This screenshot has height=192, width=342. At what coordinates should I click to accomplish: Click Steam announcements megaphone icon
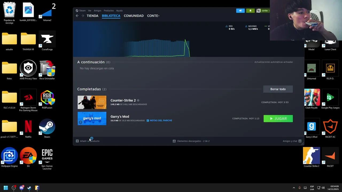(x=240, y=11)
